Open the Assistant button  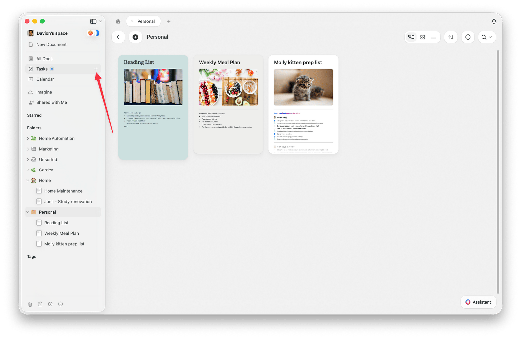pos(478,302)
